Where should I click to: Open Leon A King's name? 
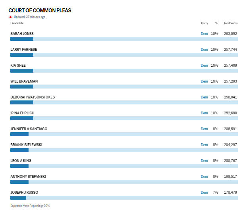21,161
